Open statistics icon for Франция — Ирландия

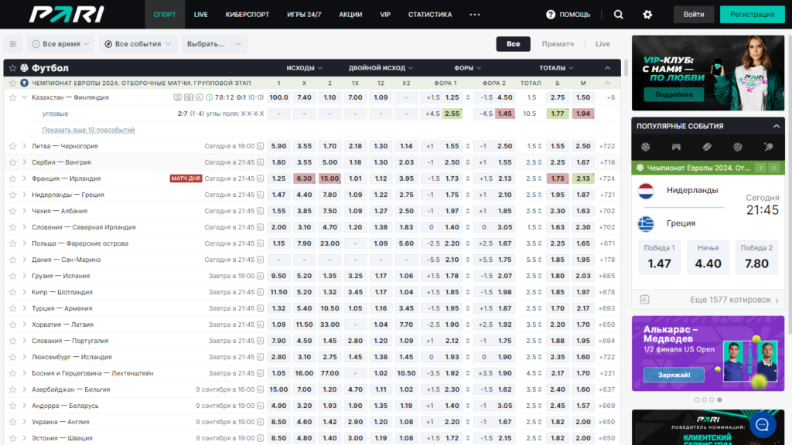click(x=260, y=178)
